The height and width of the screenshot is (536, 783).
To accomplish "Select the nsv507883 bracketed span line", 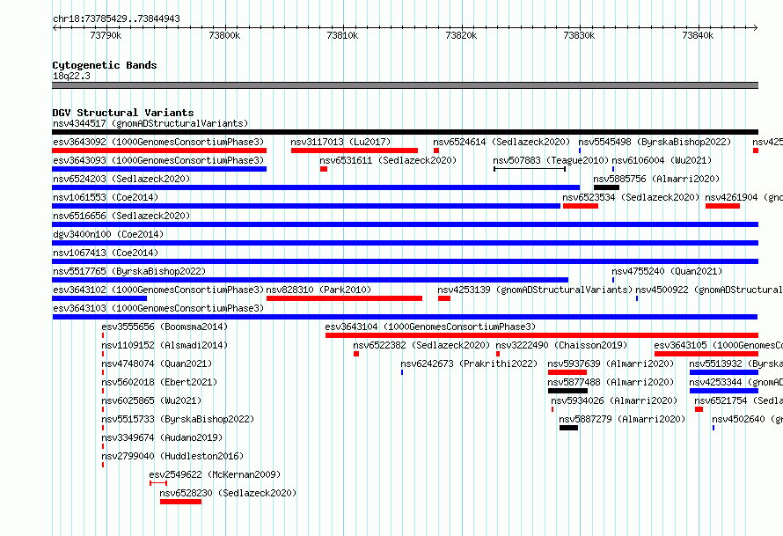I will pyautogui.click(x=530, y=169).
